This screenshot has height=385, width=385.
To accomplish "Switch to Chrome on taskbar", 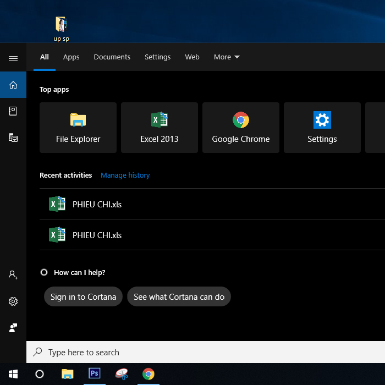I will (x=148, y=374).
